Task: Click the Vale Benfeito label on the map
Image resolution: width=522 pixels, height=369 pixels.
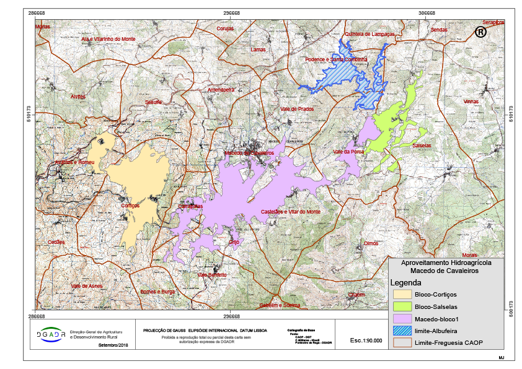Action: [x=212, y=274]
